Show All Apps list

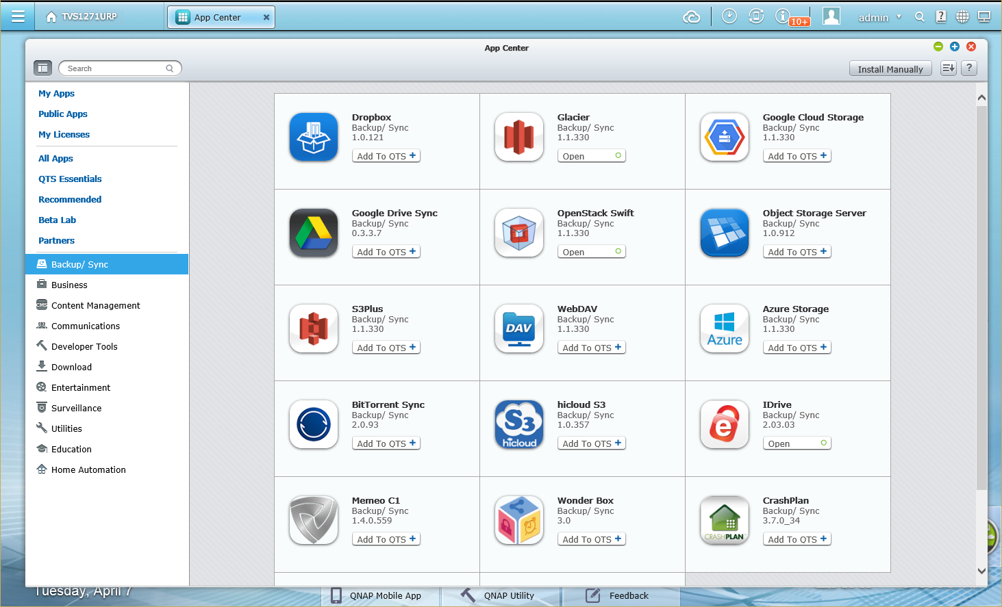(55, 158)
